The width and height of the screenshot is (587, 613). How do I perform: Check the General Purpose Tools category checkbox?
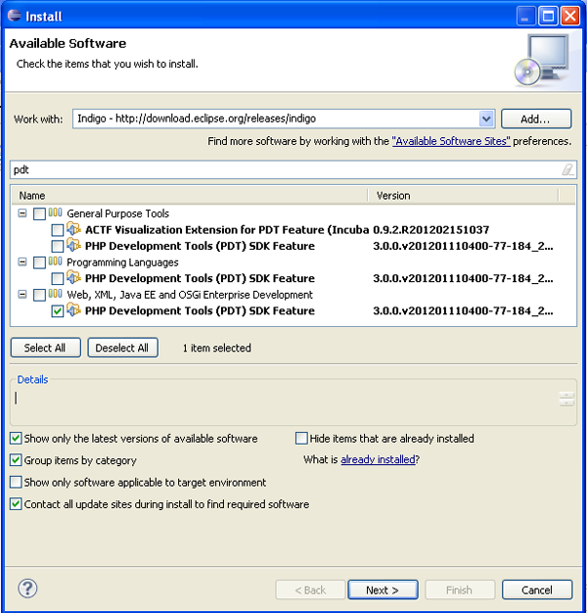39,213
